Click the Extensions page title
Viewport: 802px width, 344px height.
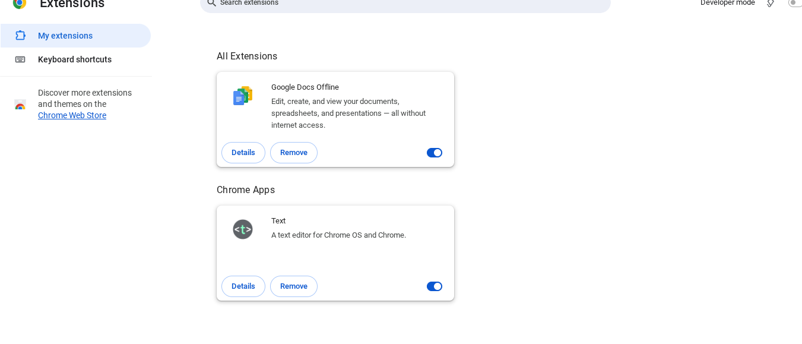point(72,4)
